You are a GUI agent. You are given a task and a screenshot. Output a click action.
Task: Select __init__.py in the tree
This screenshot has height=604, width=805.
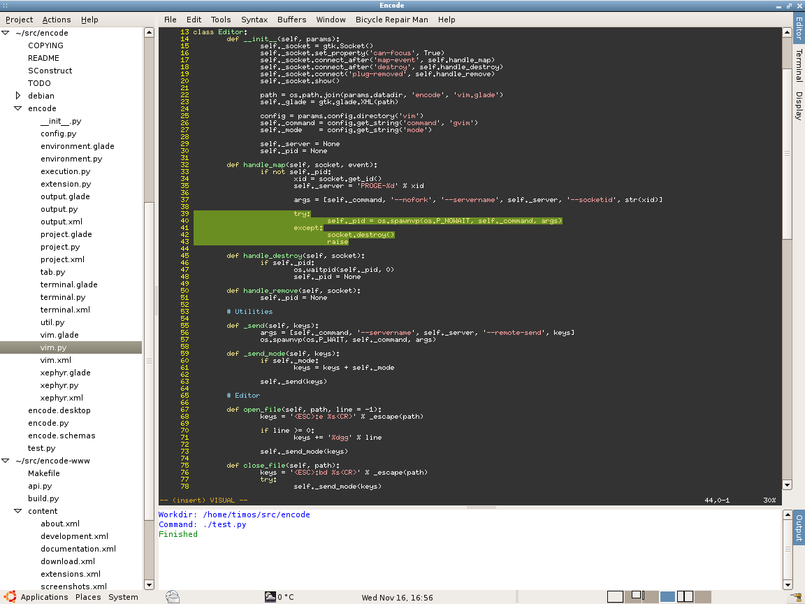point(61,121)
